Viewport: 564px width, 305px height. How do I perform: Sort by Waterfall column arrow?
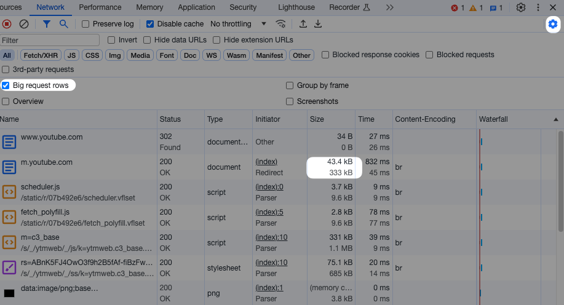pos(556,119)
